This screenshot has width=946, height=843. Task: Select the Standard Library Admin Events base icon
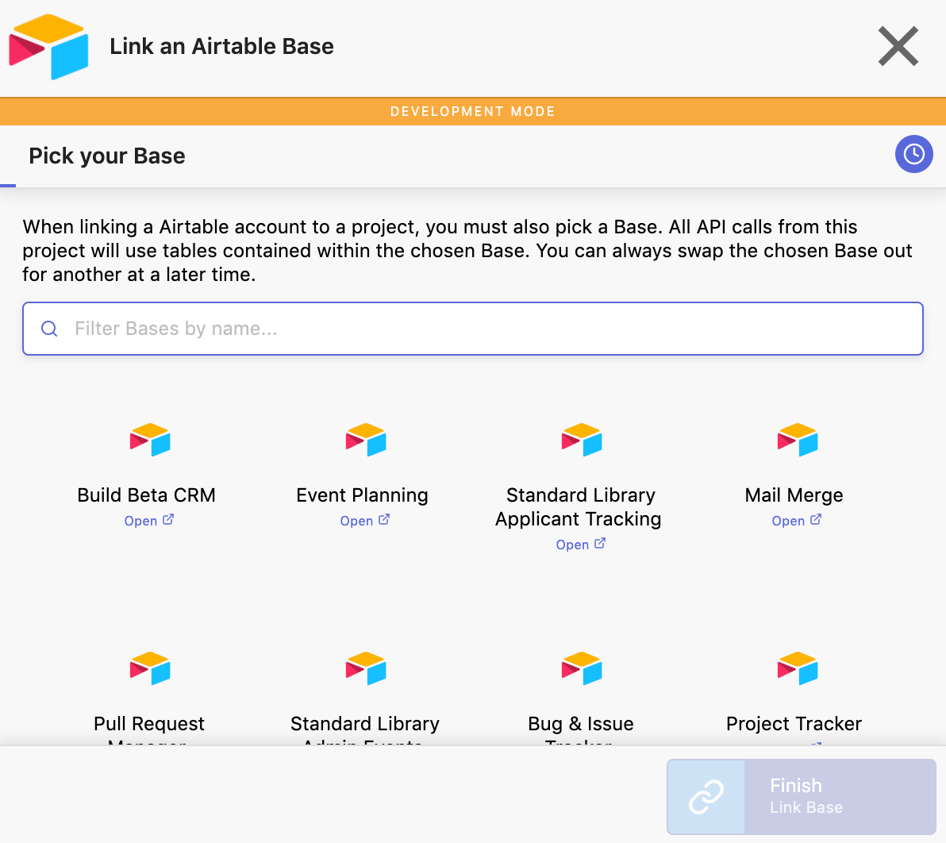tap(366, 668)
